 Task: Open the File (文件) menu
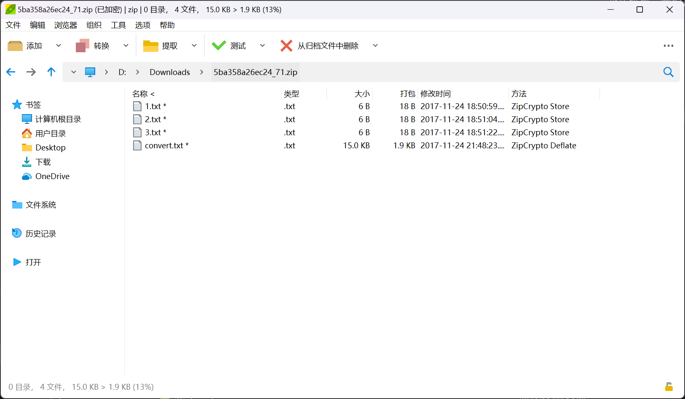tap(13, 25)
